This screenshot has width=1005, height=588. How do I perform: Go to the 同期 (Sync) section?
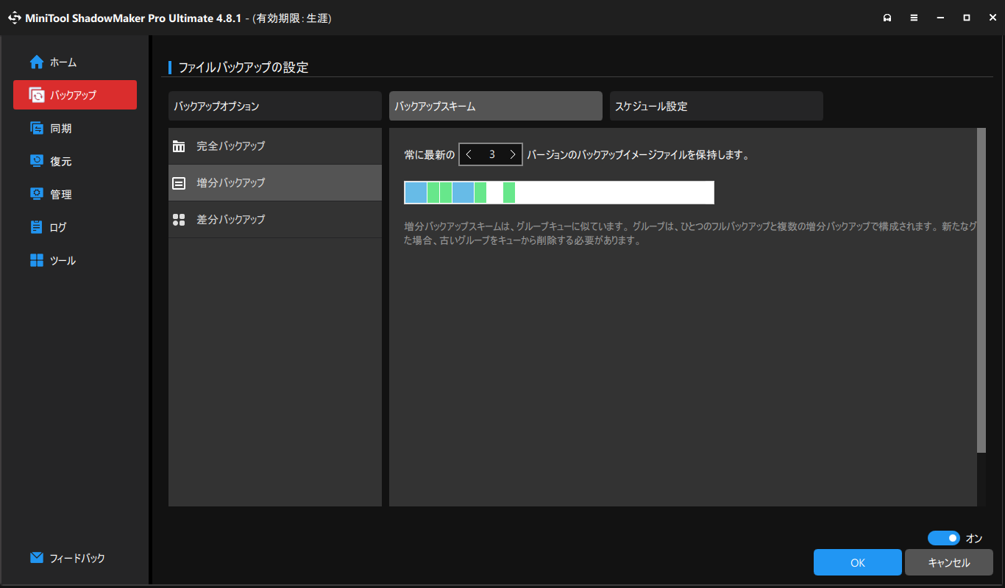click(x=75, y=129)
